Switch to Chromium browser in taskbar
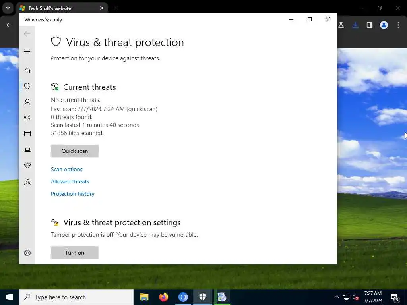Image resolution: width=407 pixels, height=305 pixels. click(x=183, y=297)
